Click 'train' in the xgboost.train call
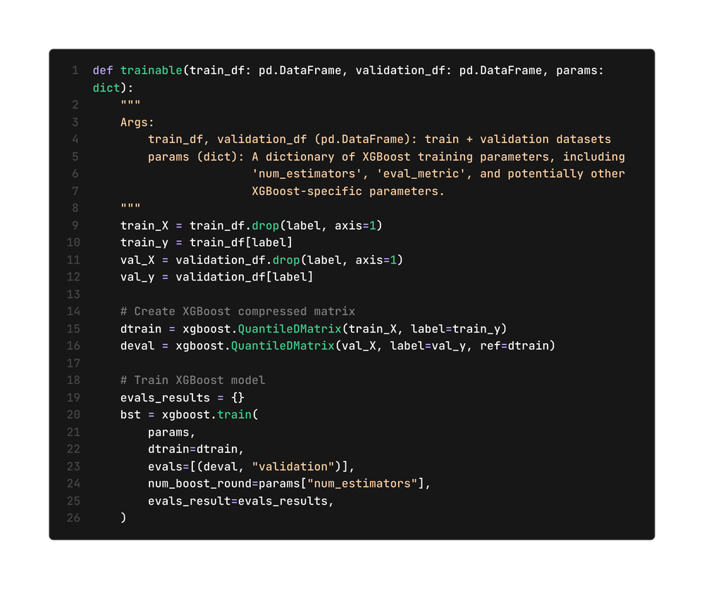 [x=235, y=415]
